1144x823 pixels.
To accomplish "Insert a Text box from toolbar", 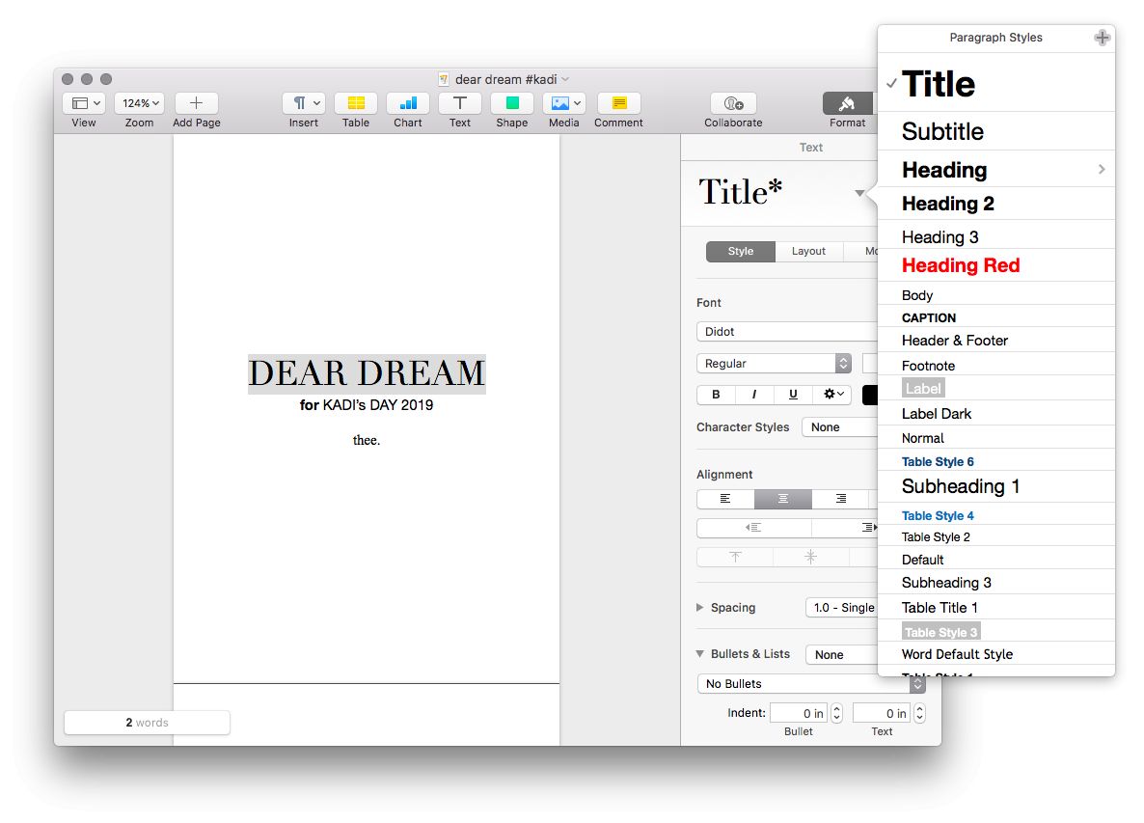I will pos(459,103).
